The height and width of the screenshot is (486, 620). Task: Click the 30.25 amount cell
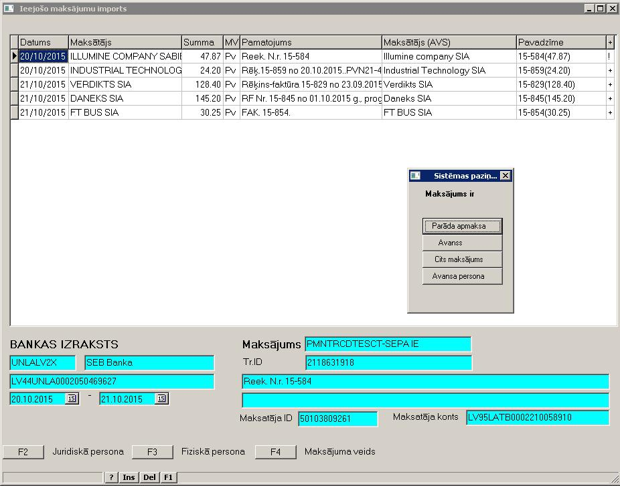point(202,112)
